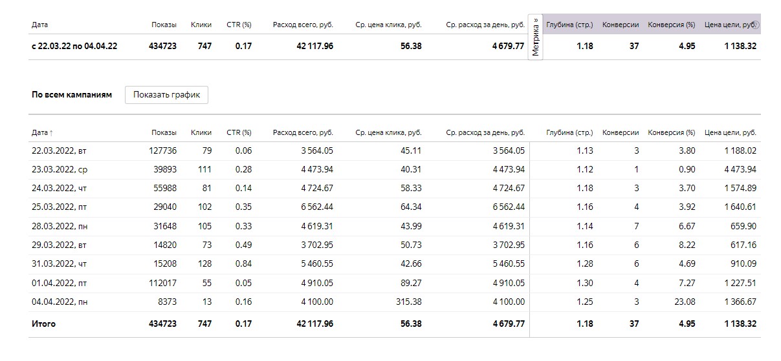
Task: Sort the daily table by Показы header
Action: [164, 132]
